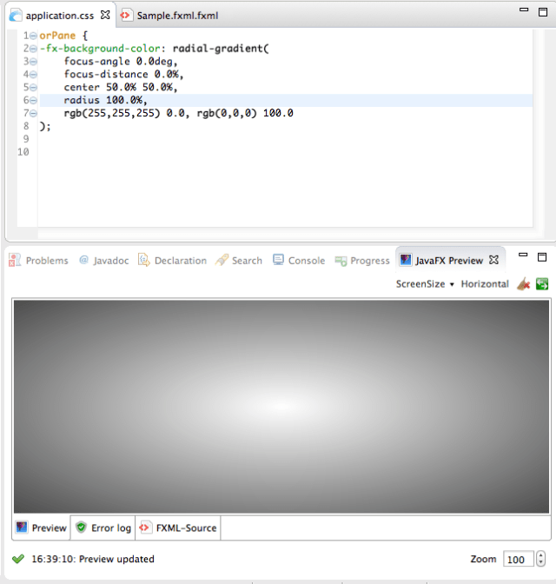556x584 pixels.
Task: Increase zoom with the stepper arrows
Action: coord(541,555)
